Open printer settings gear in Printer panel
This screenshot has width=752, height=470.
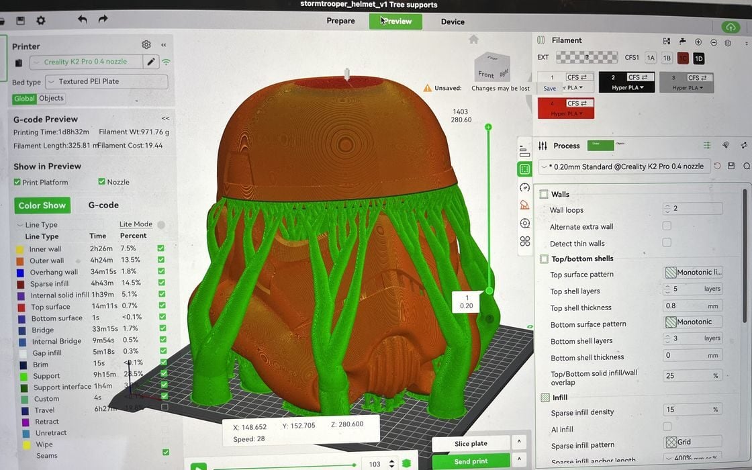click(146, 44)
